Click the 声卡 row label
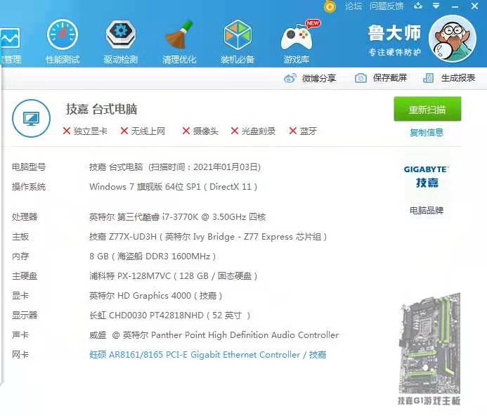 click(20, 335)
